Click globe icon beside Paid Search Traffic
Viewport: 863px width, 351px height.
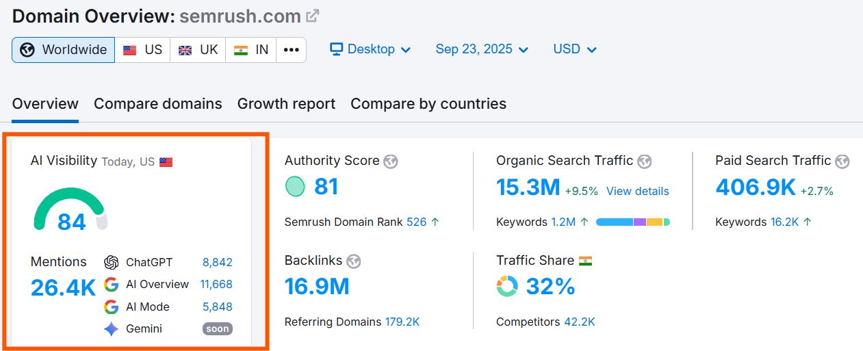pos(842,161)
